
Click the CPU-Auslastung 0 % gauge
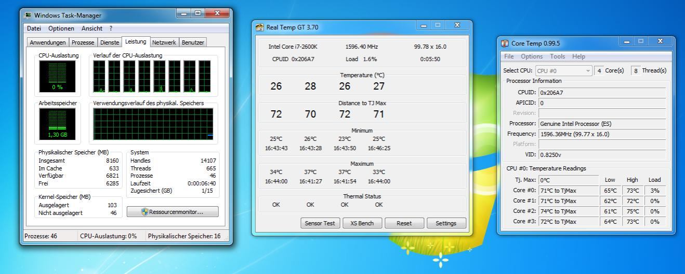click(x=57, y=76)
